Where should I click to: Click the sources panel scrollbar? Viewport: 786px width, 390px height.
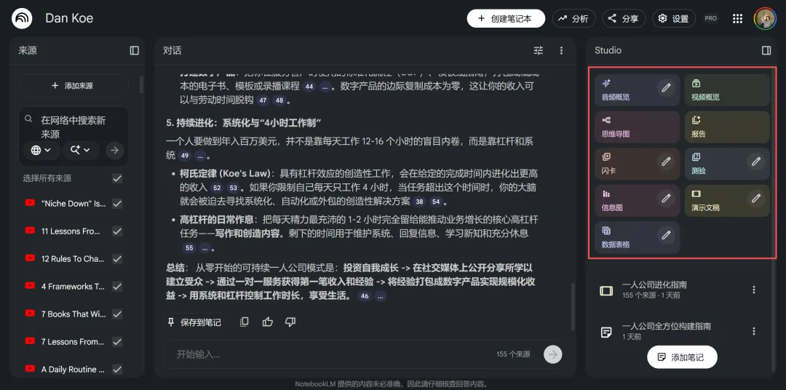tap(141, 84)
